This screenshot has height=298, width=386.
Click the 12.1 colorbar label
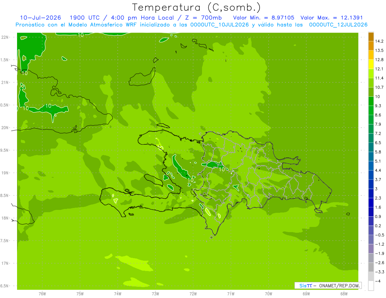coord(379,69)
